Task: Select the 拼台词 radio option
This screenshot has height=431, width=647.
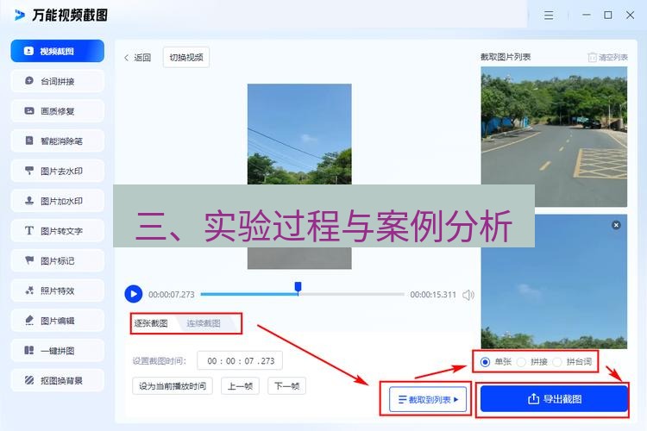Action: (557, 362)
